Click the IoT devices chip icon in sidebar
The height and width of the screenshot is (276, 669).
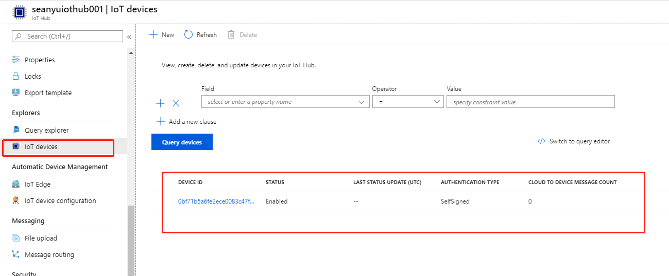tap(16, 146)
